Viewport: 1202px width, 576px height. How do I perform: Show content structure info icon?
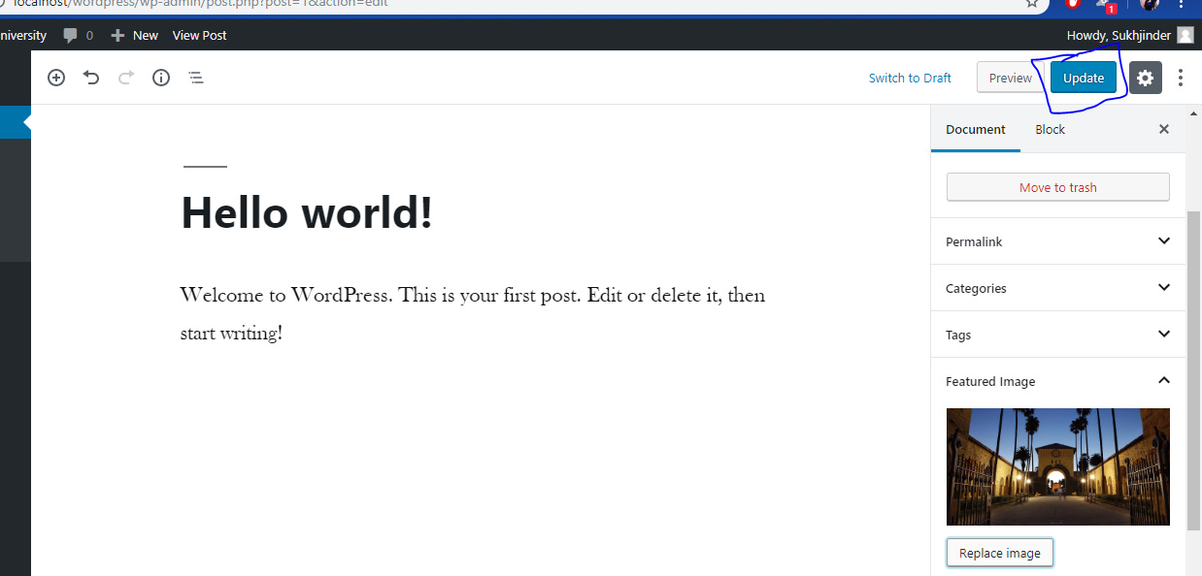coord(161,78)
